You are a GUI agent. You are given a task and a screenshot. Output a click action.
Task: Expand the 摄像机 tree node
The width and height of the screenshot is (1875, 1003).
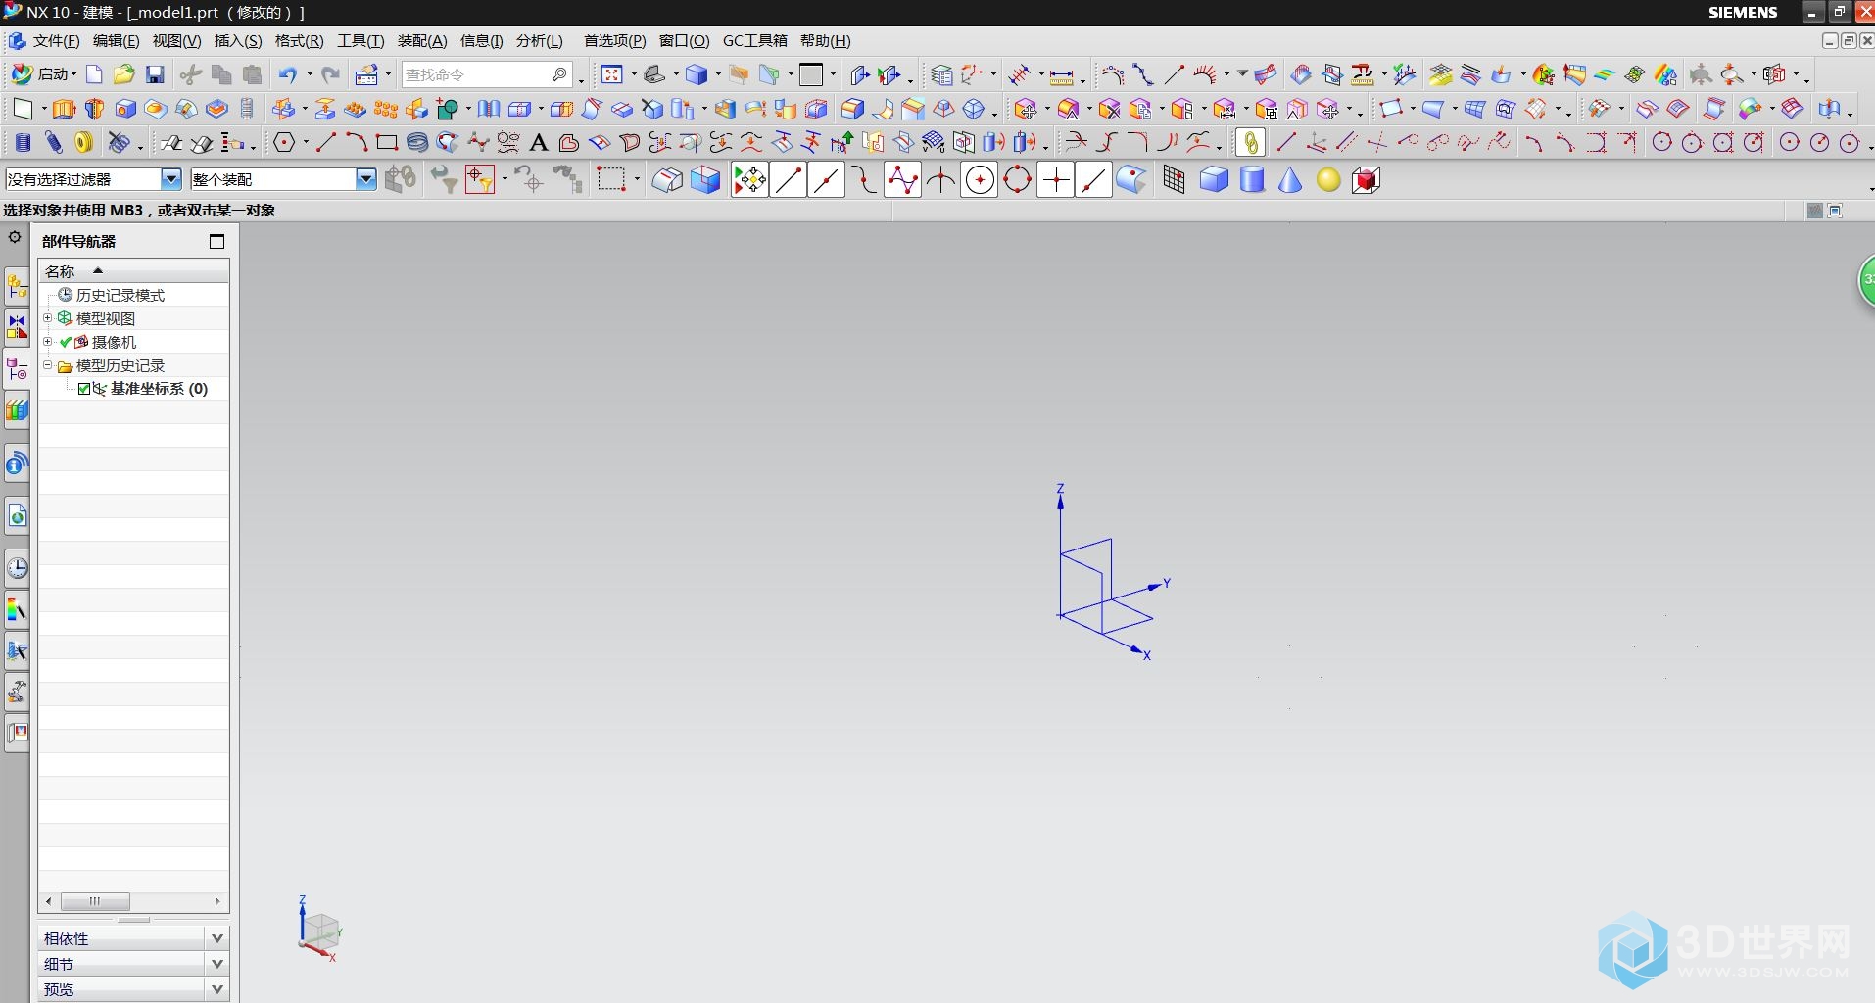[x=47, y=342]
